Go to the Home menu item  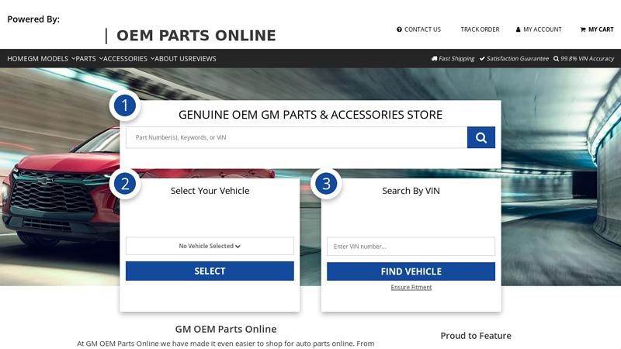click(x=16, y=59)
